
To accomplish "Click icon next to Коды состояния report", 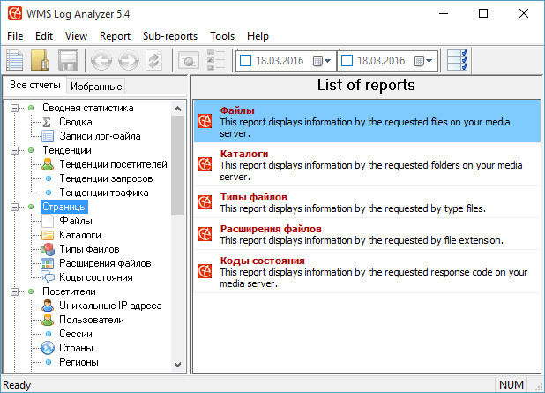I will click(205, 270).
